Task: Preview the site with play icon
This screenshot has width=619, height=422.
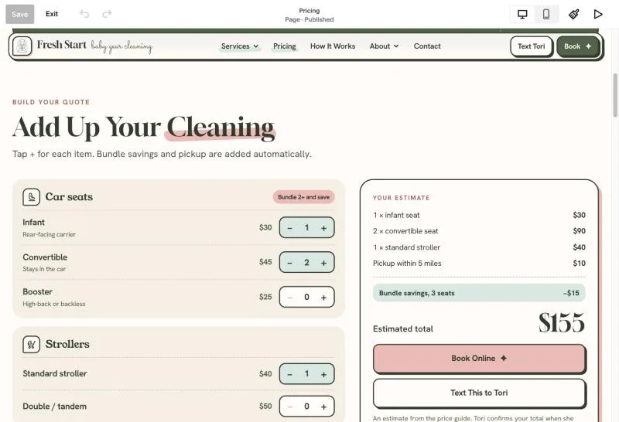Action: click(x=597, y=14)
